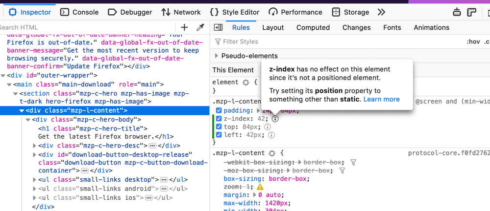Open the Layout sidebar tab
490x211 pixels.
point(273,27)
